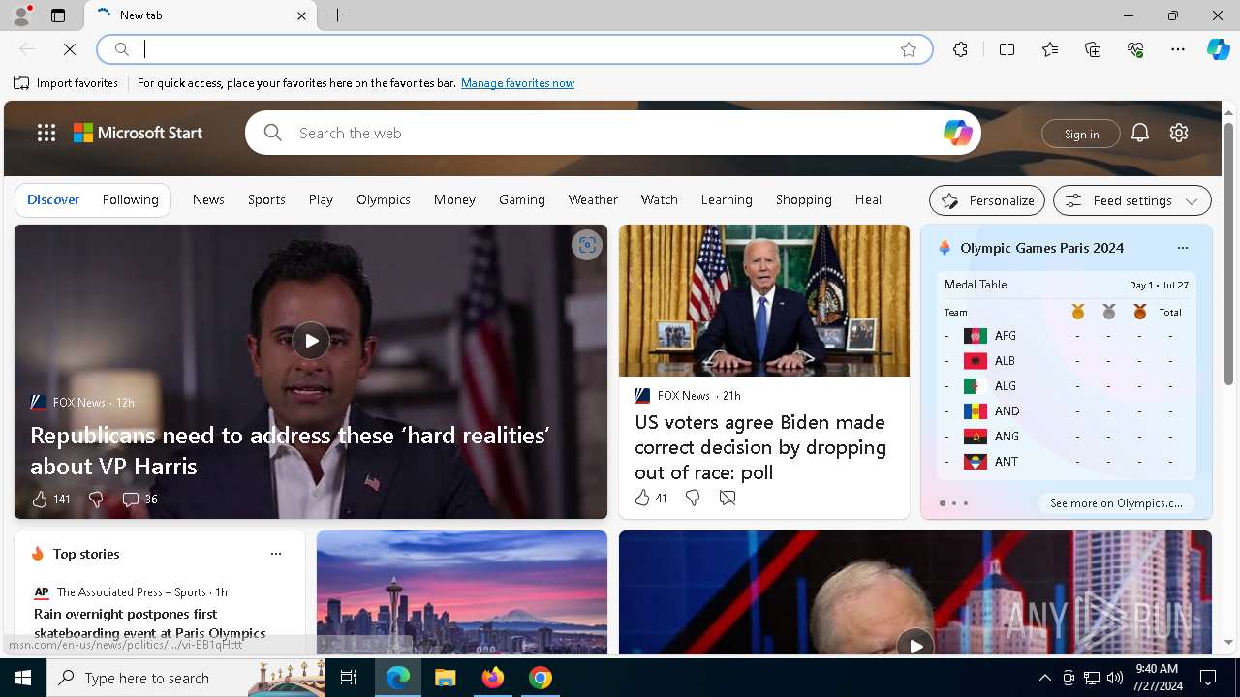
Task: Open the Windows Start menu
Action: coord(23,678)
